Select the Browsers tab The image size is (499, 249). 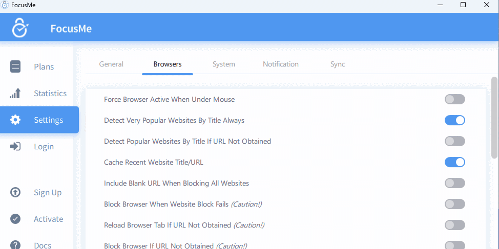pyautogui.click(x=168, y=64)
